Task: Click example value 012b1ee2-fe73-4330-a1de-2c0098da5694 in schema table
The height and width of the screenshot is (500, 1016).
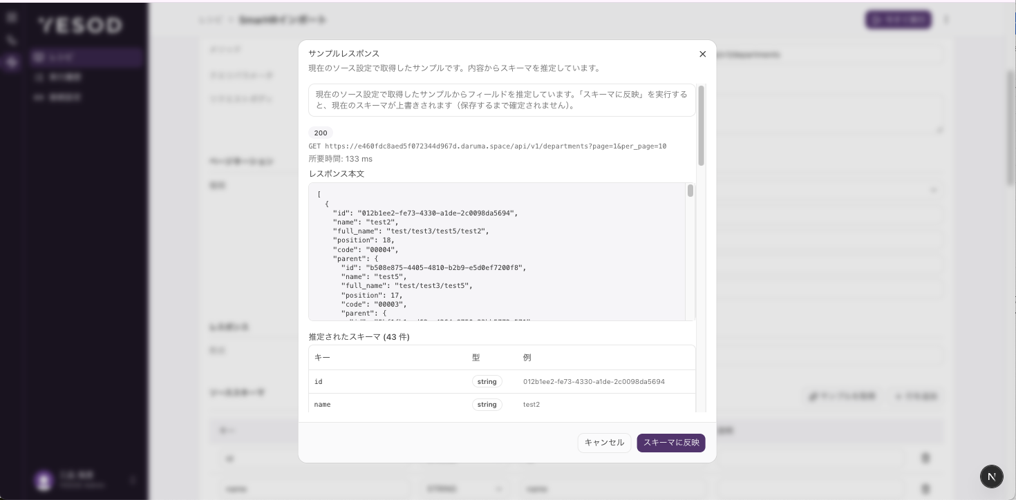Action: pyautogui.click(x=594, y=381)
